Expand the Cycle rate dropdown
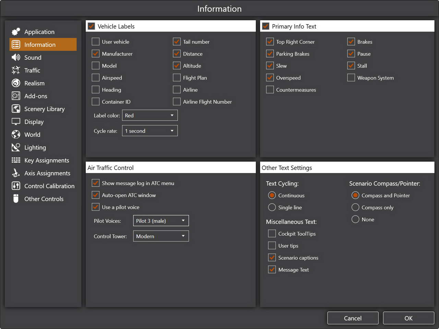This screenshot has width=439, height=329. [x=150, y=131]
